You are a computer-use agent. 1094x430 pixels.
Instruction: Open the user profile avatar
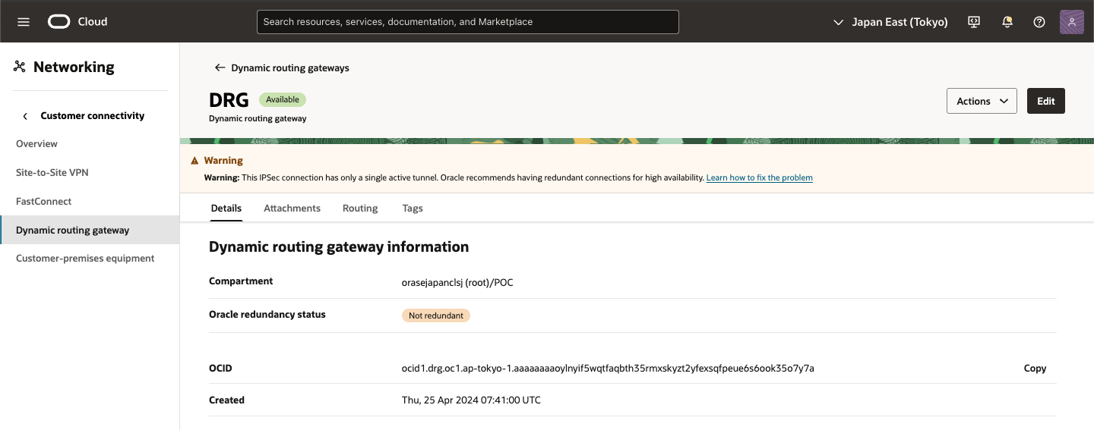coord(1072,22)
